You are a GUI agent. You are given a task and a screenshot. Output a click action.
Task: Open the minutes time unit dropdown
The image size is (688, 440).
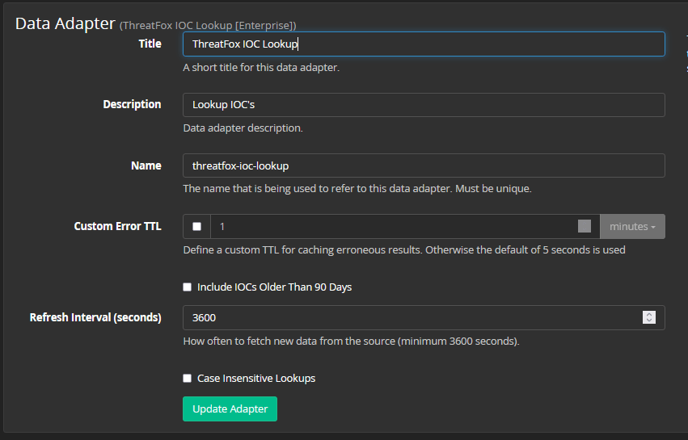(632, 227)
